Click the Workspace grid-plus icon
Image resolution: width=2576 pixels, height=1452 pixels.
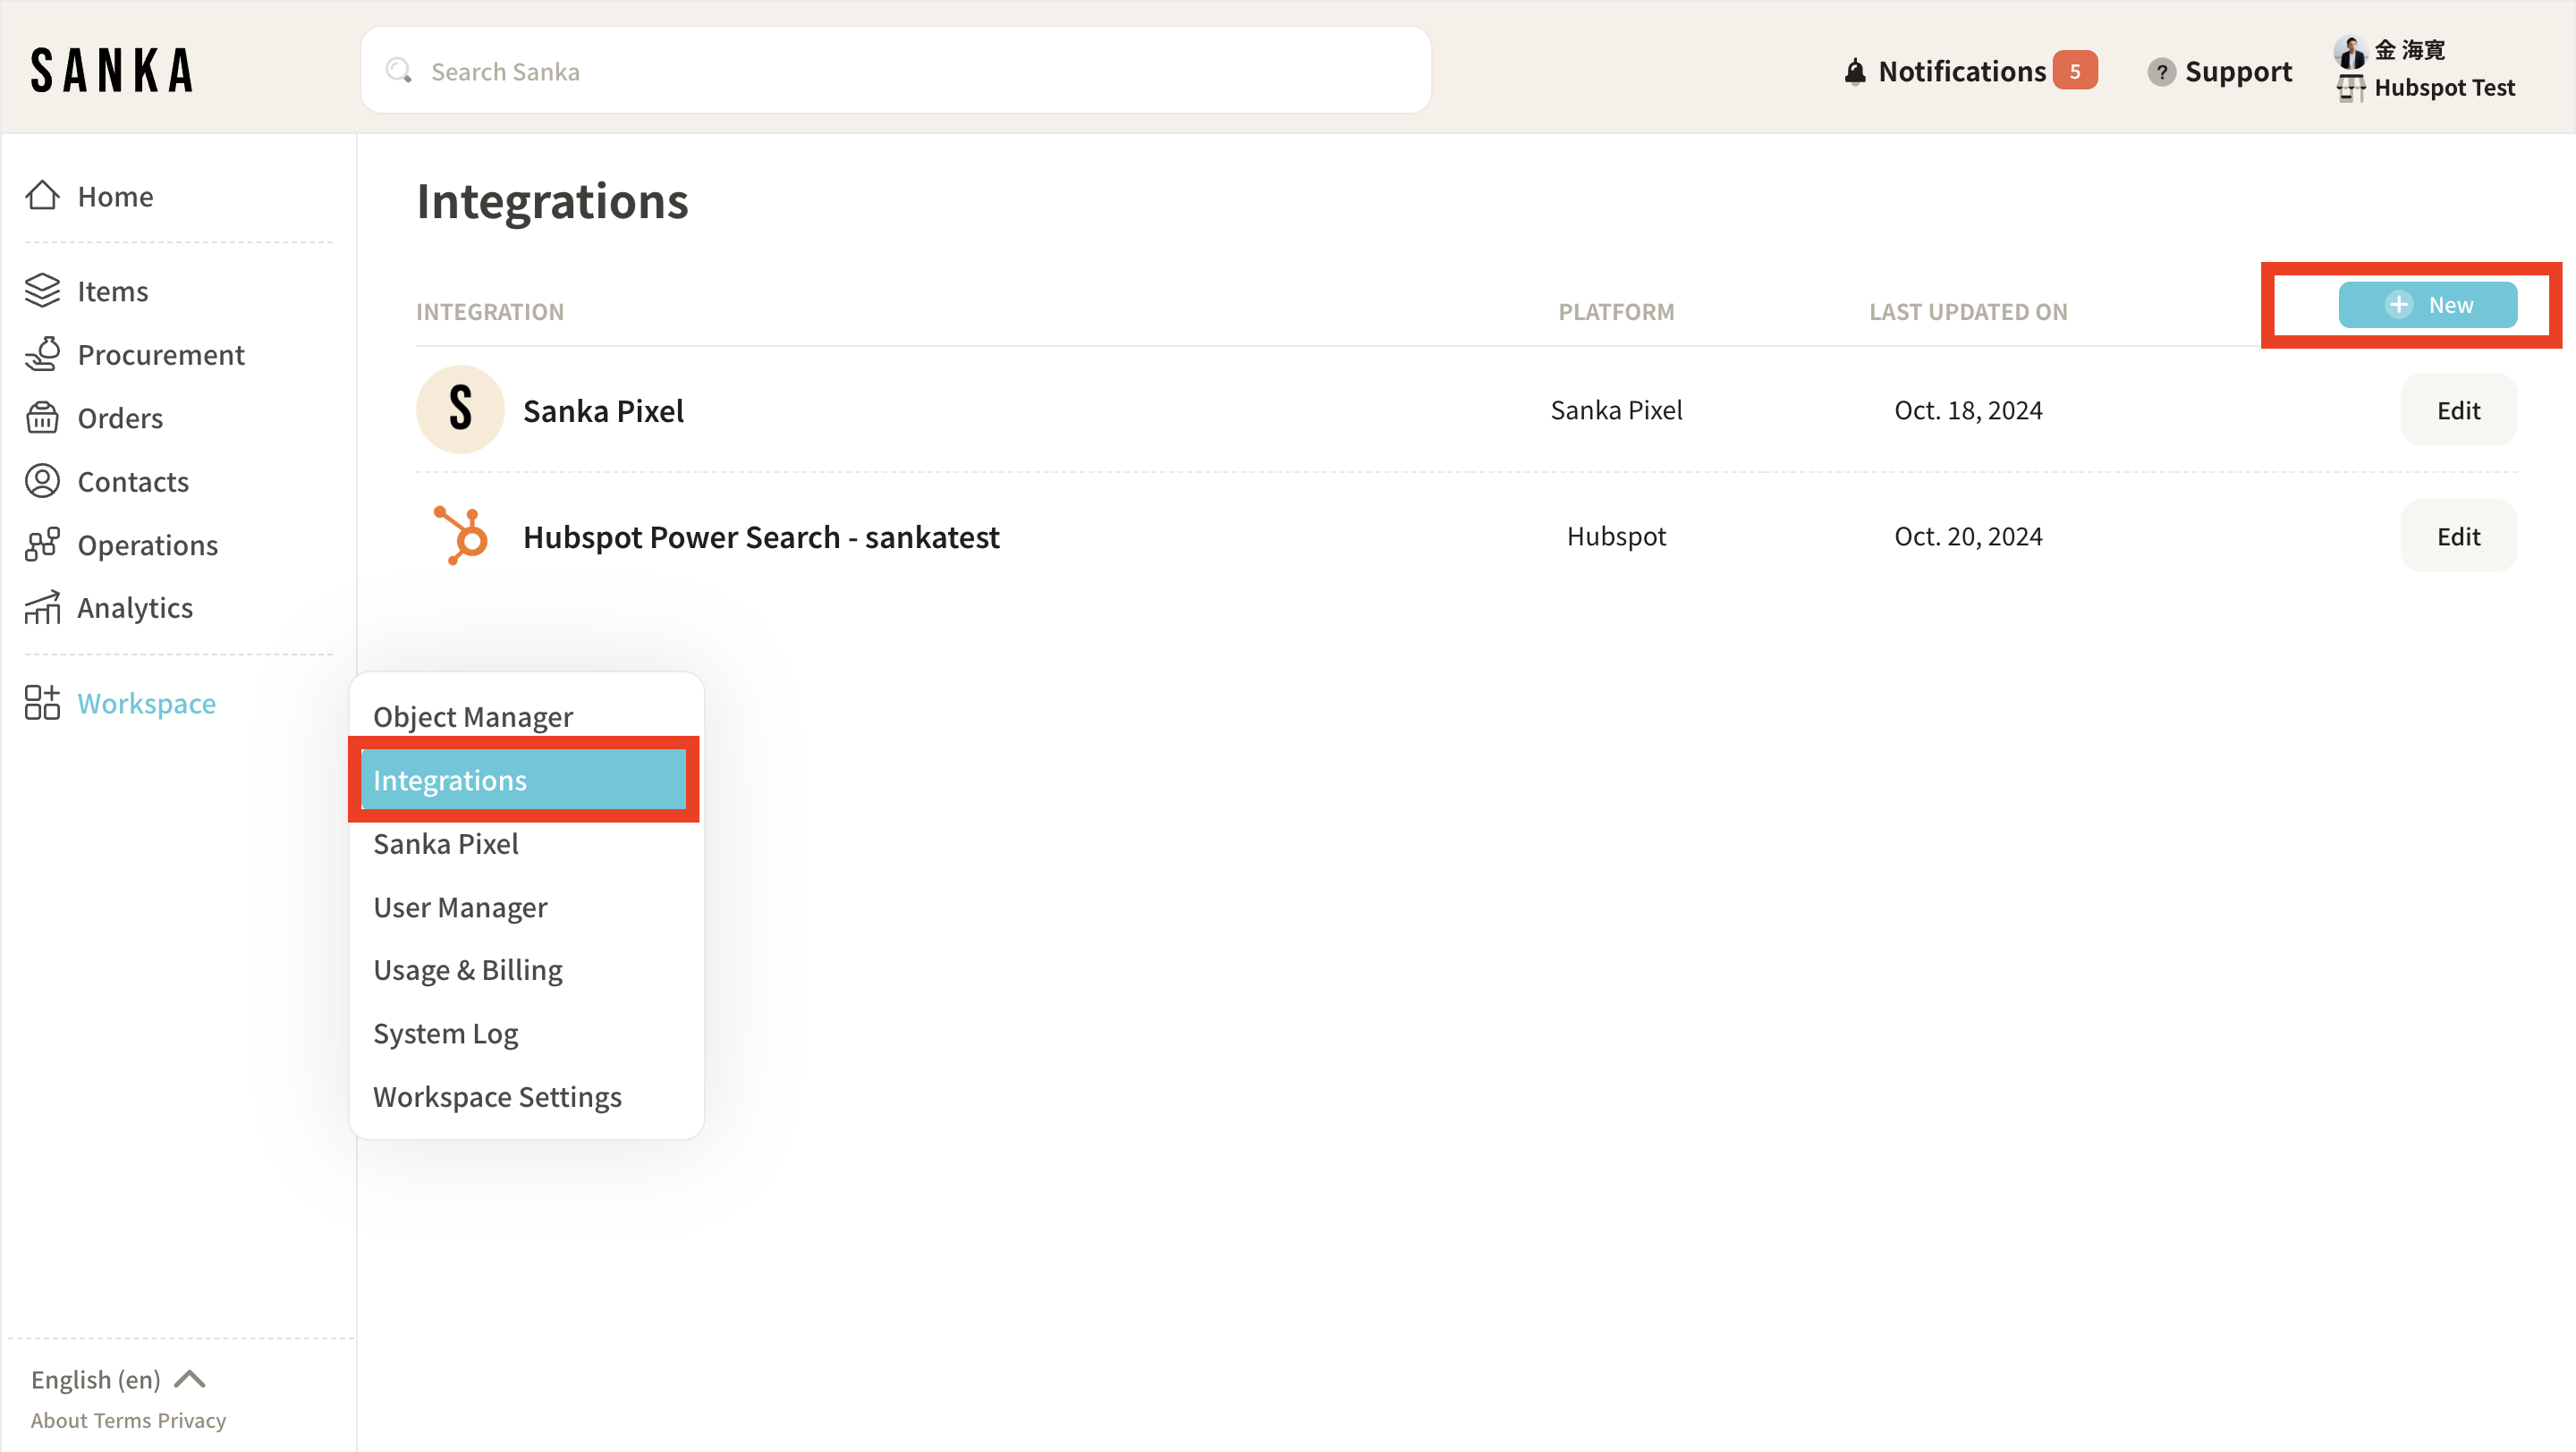coord(42,703)
